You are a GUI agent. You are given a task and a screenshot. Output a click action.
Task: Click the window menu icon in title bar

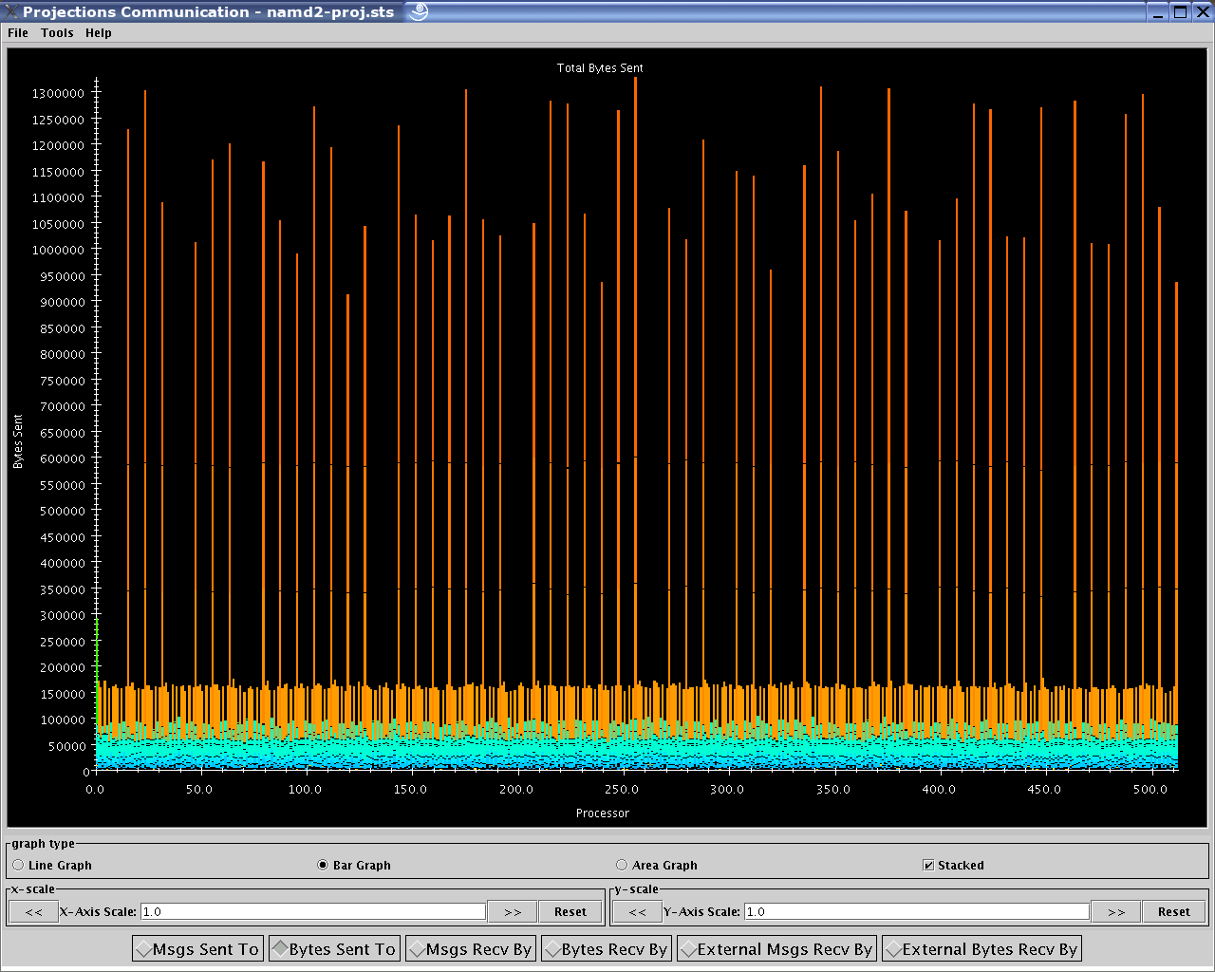(11, 11)
